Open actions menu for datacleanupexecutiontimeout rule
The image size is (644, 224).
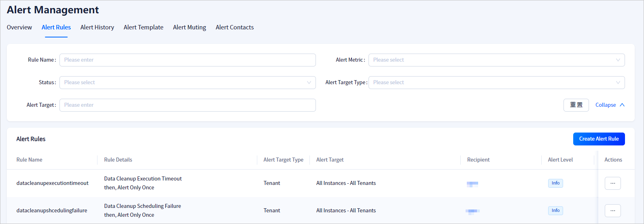coord(612,183)
